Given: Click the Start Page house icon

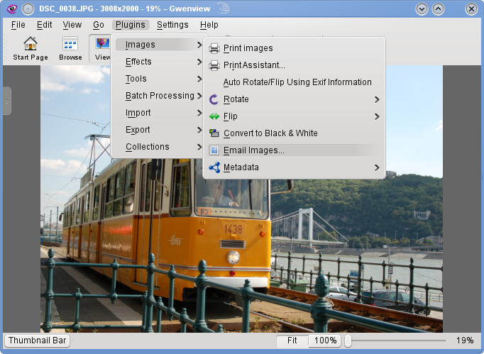Looking at the screenshot, I should click(31, 43).
